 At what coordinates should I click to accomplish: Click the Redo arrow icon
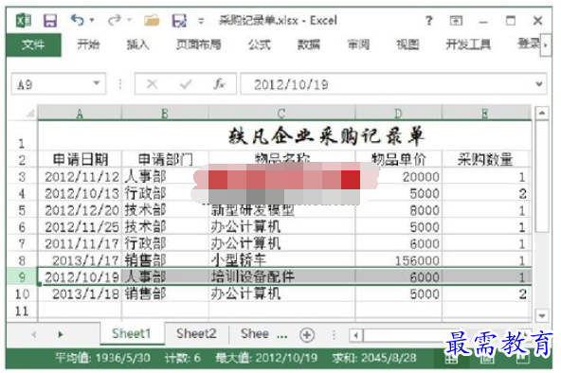[x=114, y=21]
